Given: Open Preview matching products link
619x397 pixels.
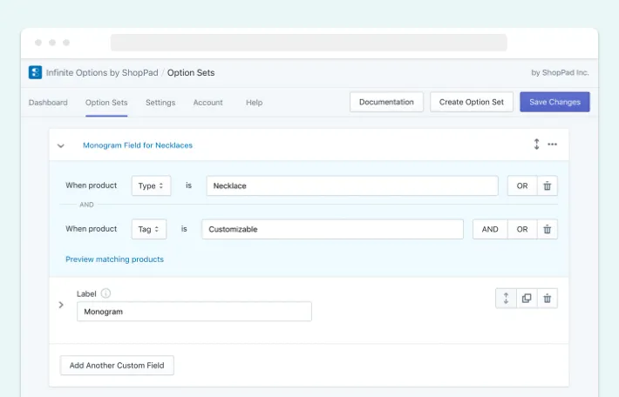Looking at the screenshot, I should click(114, 259).
